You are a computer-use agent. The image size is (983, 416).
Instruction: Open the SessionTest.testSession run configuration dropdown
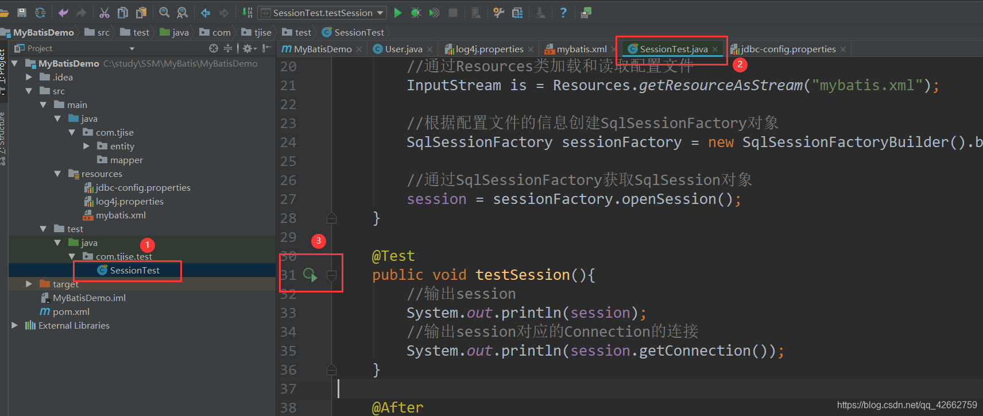pyautogui.click(x=323, y=13)
